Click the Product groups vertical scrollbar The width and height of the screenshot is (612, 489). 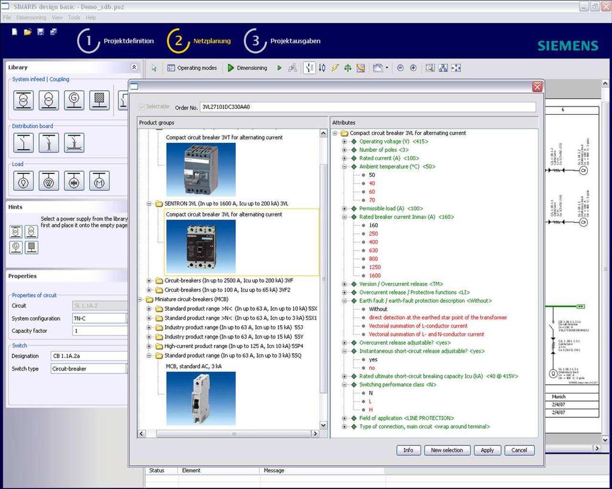click(x=323, y=279)
